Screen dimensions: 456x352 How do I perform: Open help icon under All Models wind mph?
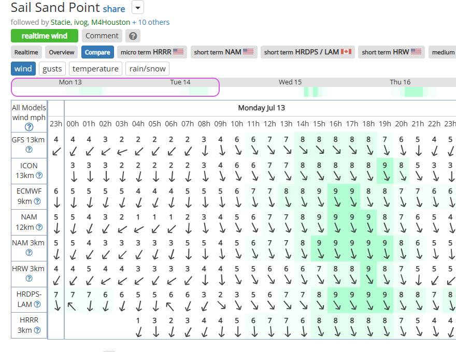coord(29,127)
